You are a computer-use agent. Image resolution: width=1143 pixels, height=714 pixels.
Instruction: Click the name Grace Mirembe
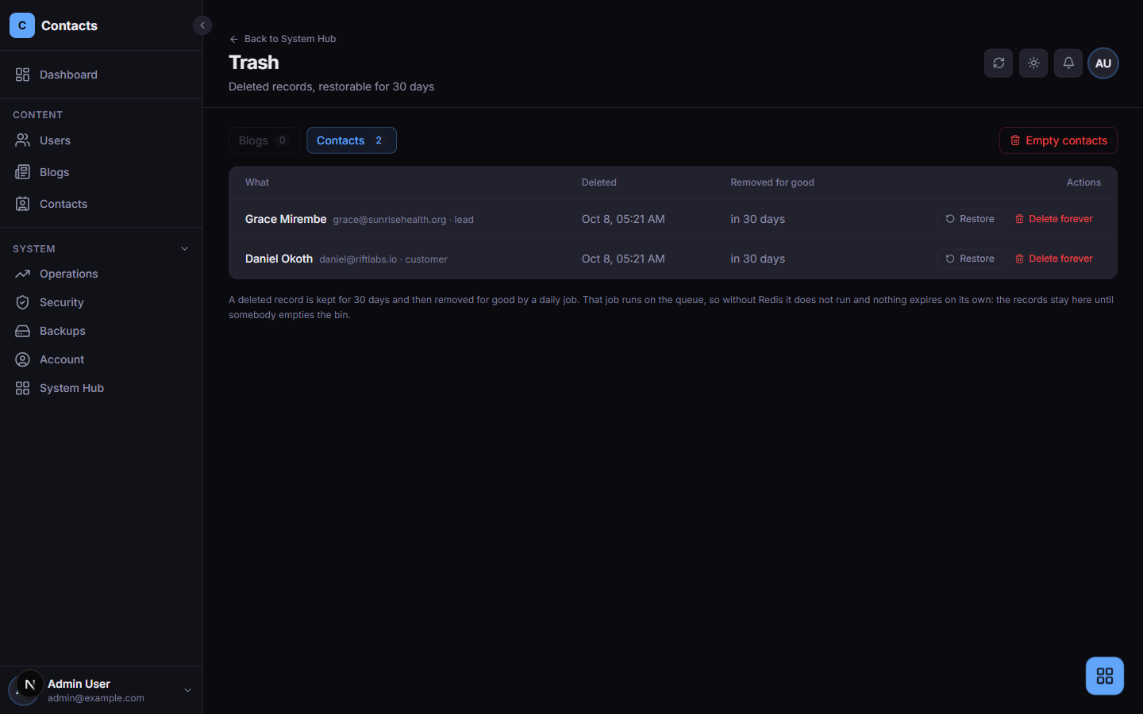(286, 219)
